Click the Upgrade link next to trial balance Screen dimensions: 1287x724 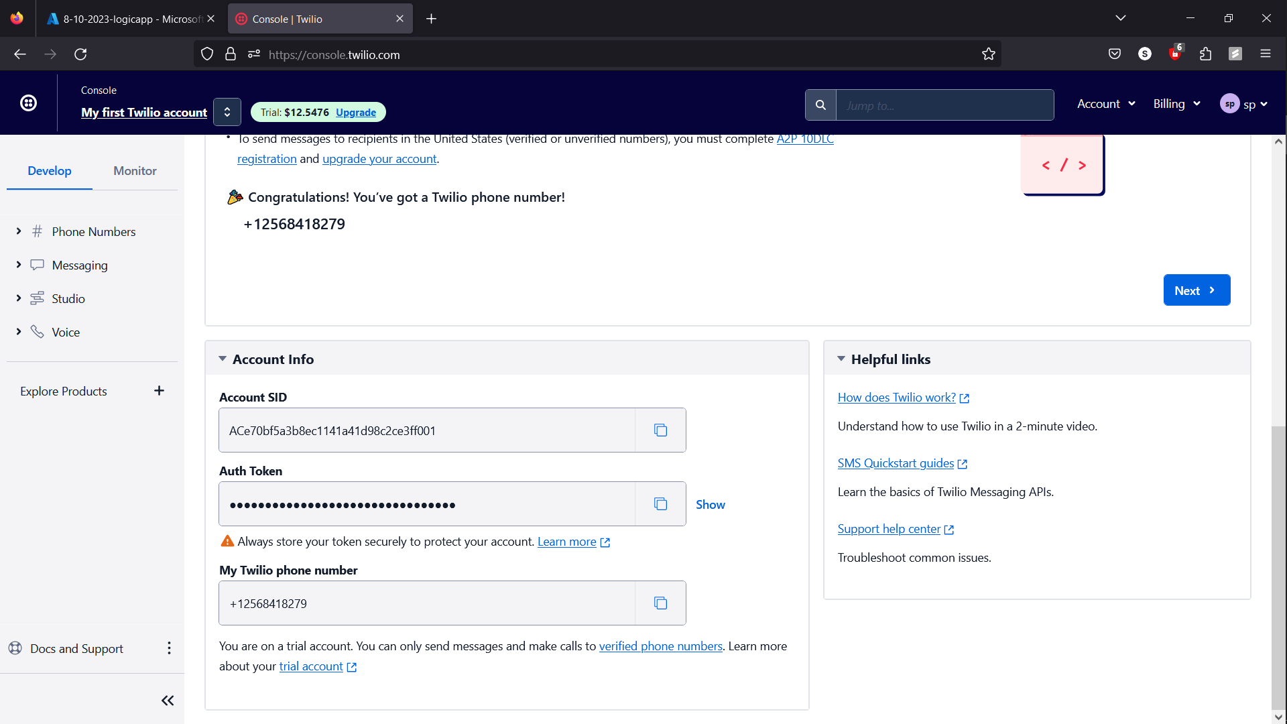point(355,112)
